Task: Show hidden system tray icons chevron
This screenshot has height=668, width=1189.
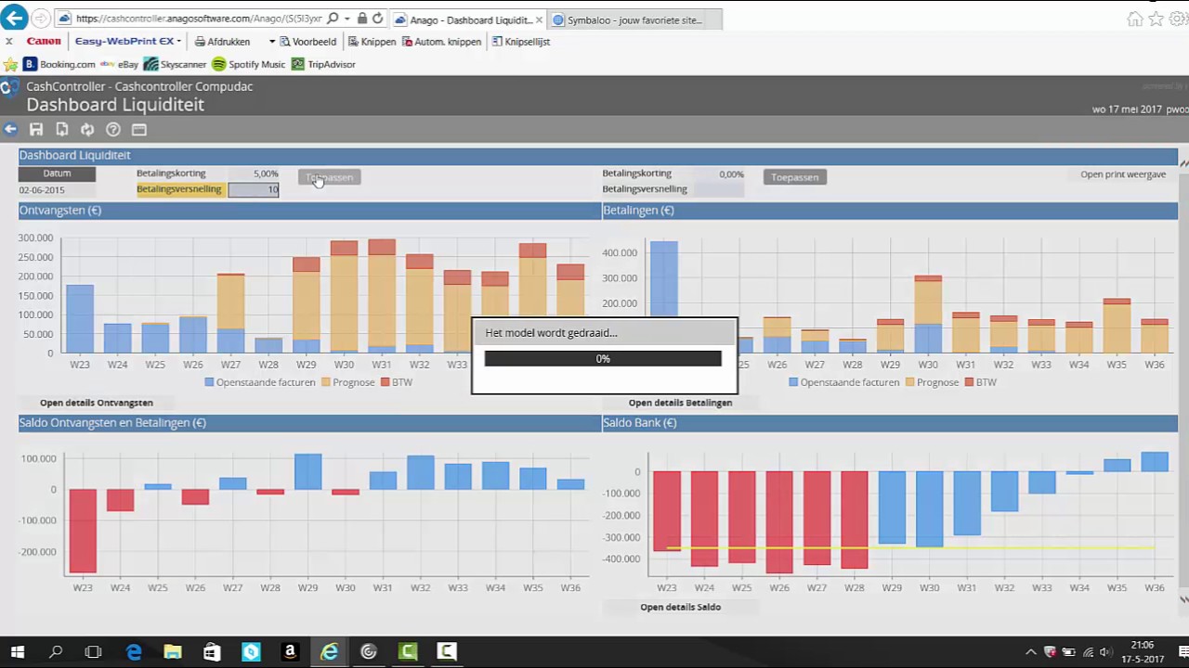Action: (1030, 652)
